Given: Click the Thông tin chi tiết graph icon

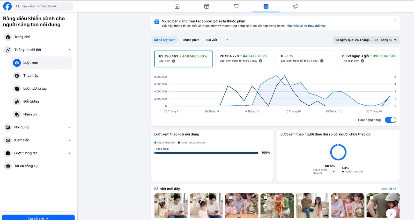Looking at the screenshot, I should pos(8,50).
